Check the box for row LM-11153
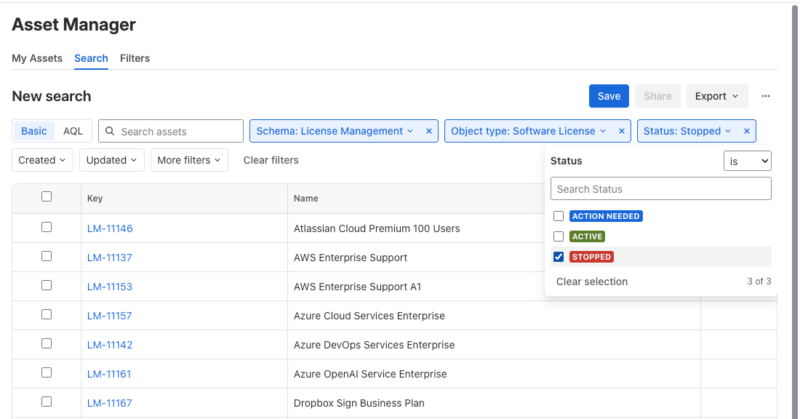Viewport: 800px width, 419px height. pos(47,285)
